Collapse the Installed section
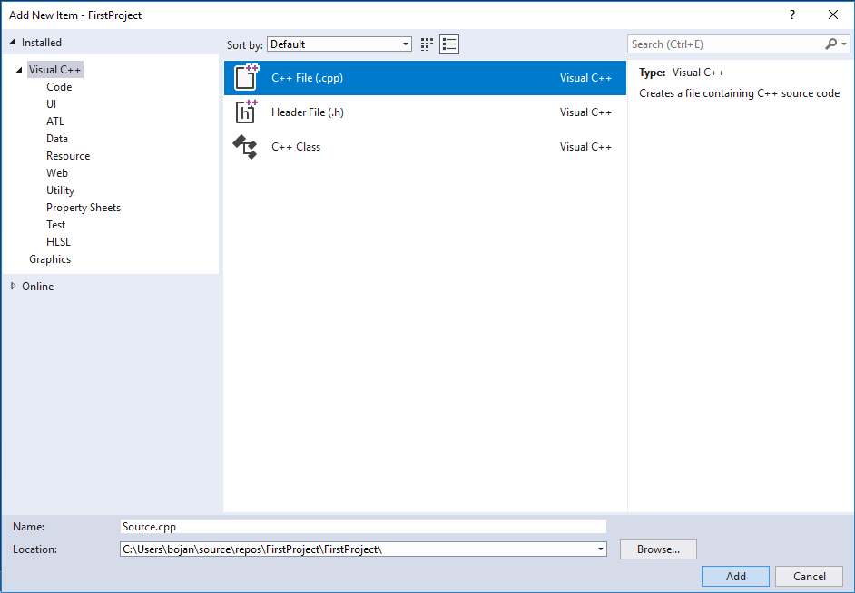Screen dimensions: 855x593 click(12, 42)
